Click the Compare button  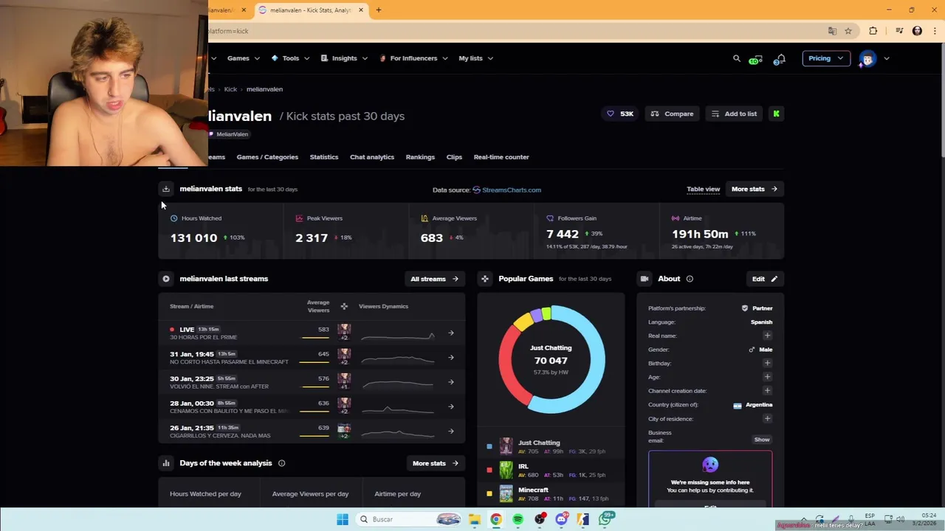point(673,114)
